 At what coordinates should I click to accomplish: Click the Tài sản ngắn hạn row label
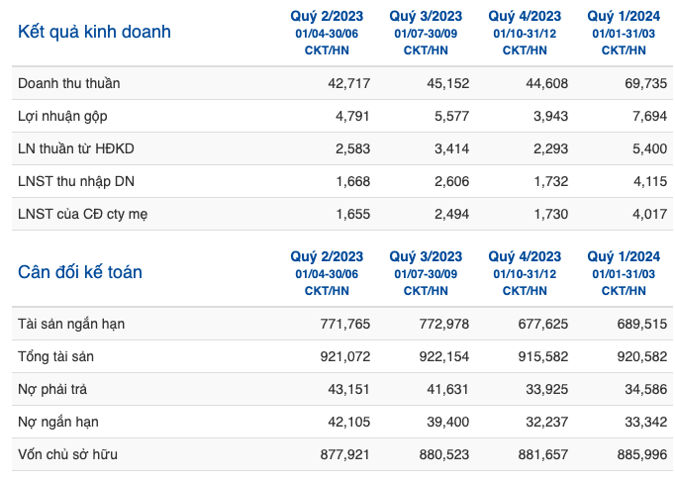tap(71, 325)
